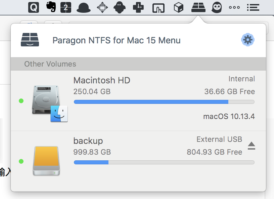Image resolution: width=274 pixels, height=199 pixels.
Task: Click the ghost-shaped menu bar icon
Action: point(120,7)
